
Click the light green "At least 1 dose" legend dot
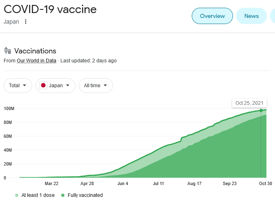pos(17,195)
